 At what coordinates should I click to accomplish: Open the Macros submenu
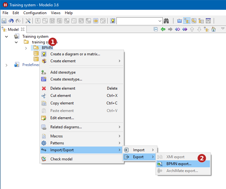[82, 136]
